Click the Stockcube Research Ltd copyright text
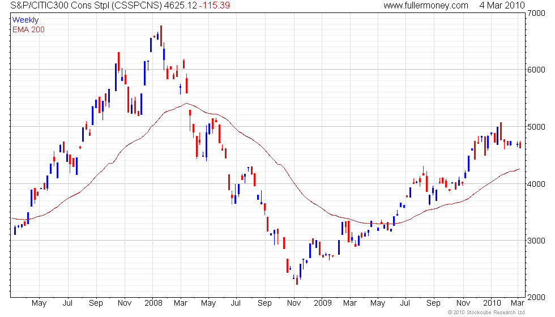Screen dimensions: 555x317 (486, 312)
